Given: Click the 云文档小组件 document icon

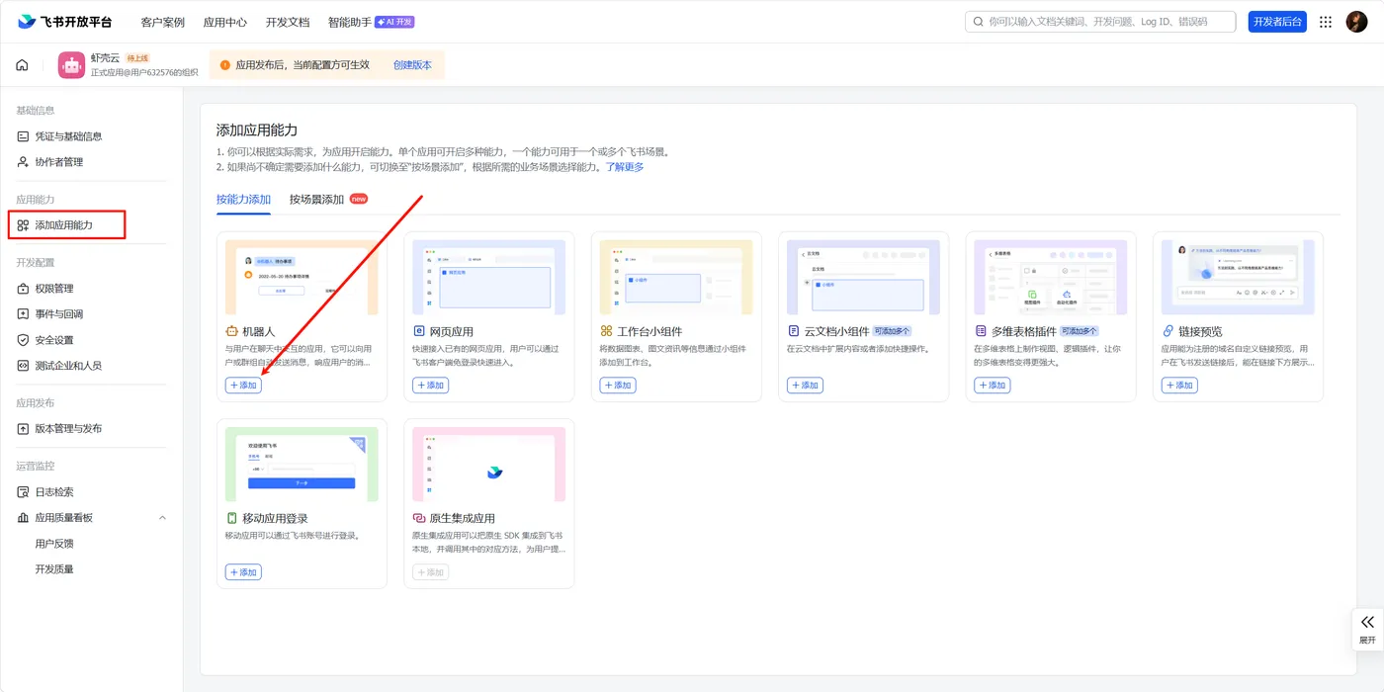Looking at the screenshot, I should [x=793, y=331].
